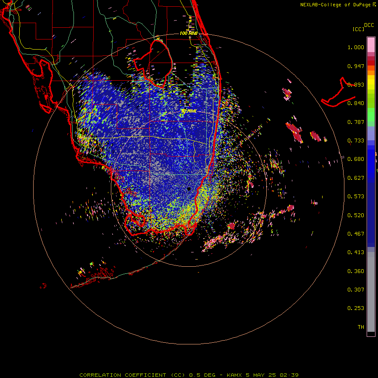Viewport: 378px width, 378px height.
Task: Select the 0.627 scale value
Action: pyautogui.click(x=356, y=178)
